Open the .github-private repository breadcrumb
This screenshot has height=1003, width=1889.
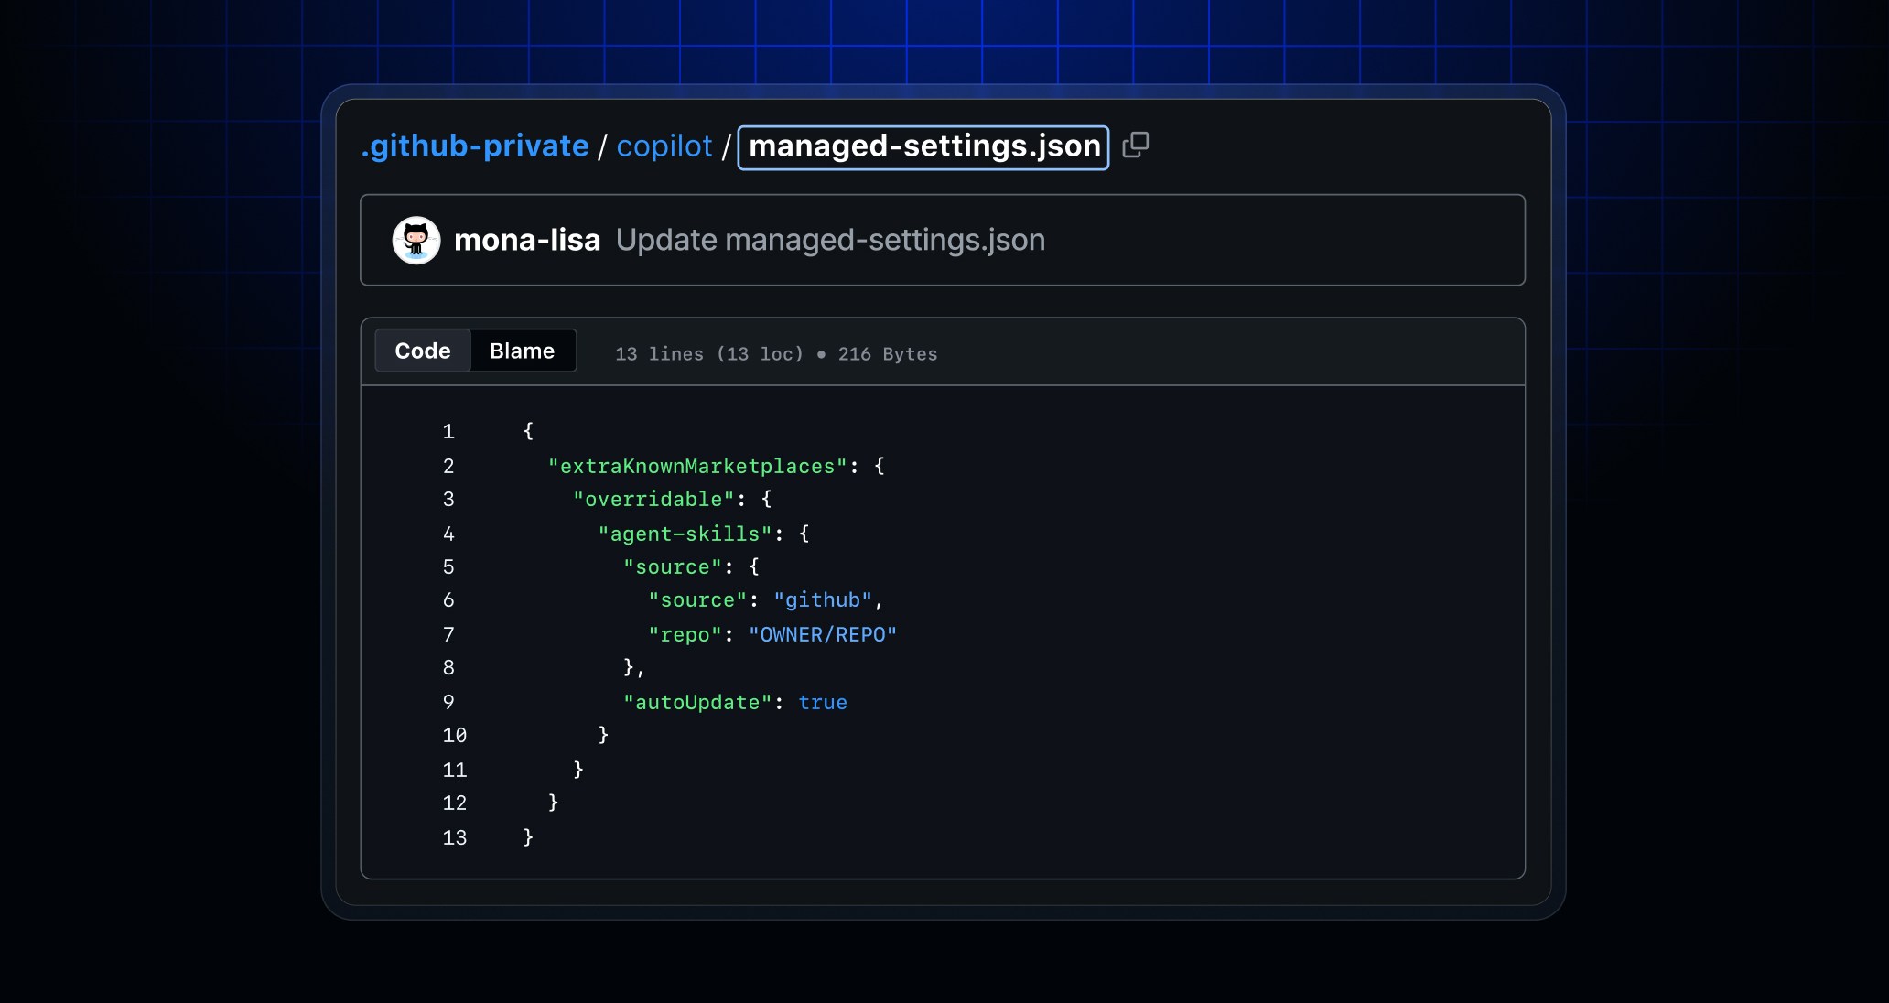[475, 146]
